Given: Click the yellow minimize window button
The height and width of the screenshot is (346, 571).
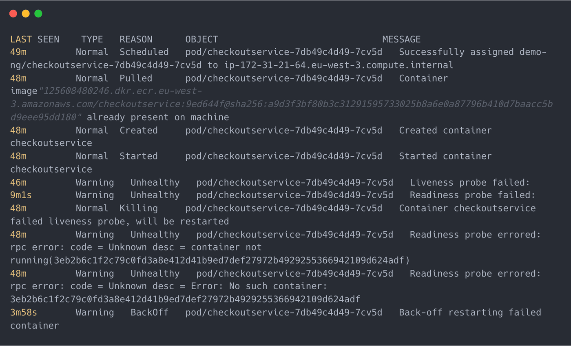Looking at the screenshot, I should pyautogui.click(x=26, y=13).
